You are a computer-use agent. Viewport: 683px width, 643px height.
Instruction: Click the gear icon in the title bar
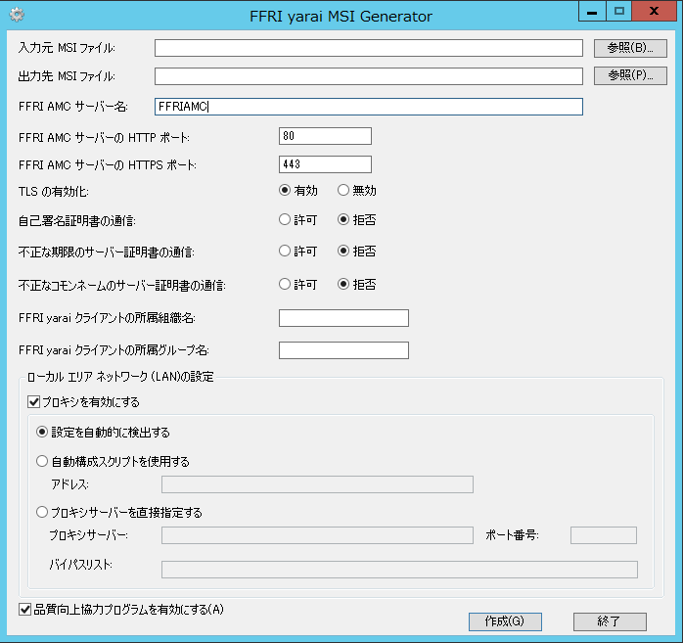(17, 15)
